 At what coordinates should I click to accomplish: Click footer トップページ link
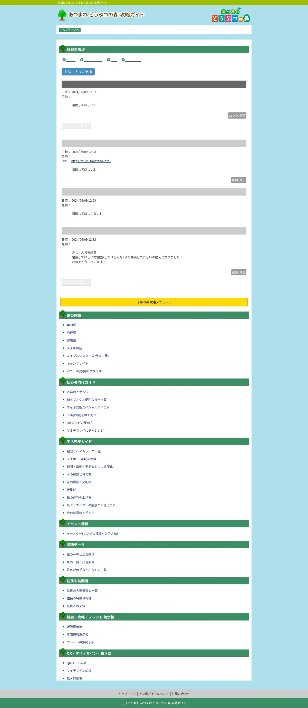pos(127,694)
